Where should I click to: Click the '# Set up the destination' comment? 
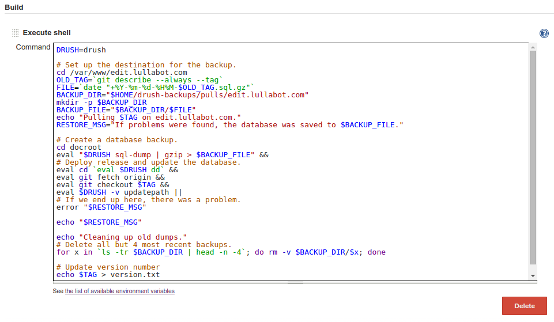[x=146, y=65]
